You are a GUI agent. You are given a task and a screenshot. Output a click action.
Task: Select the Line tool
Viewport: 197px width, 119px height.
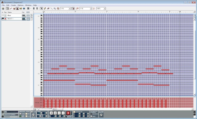51,8
